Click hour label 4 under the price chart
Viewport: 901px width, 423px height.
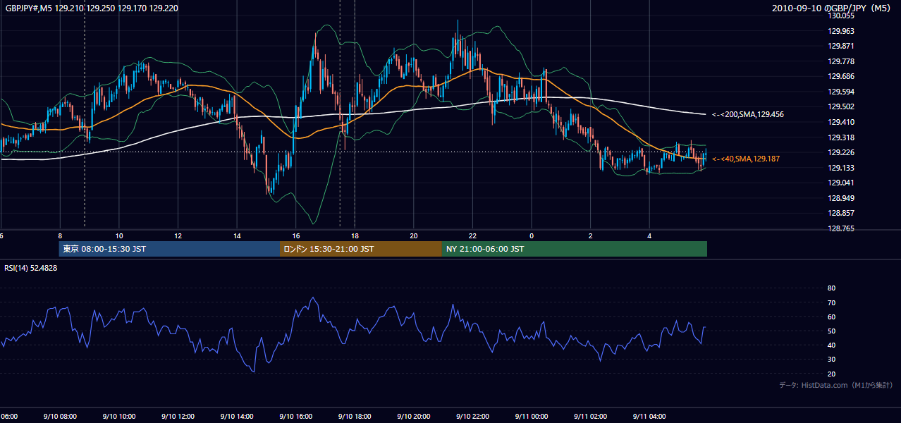point(649,236)
